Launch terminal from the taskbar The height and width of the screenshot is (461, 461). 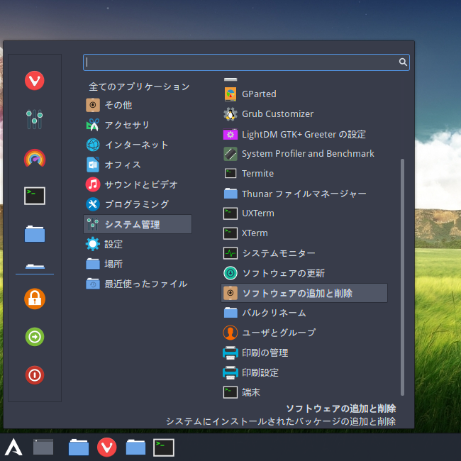click(164, 448)
